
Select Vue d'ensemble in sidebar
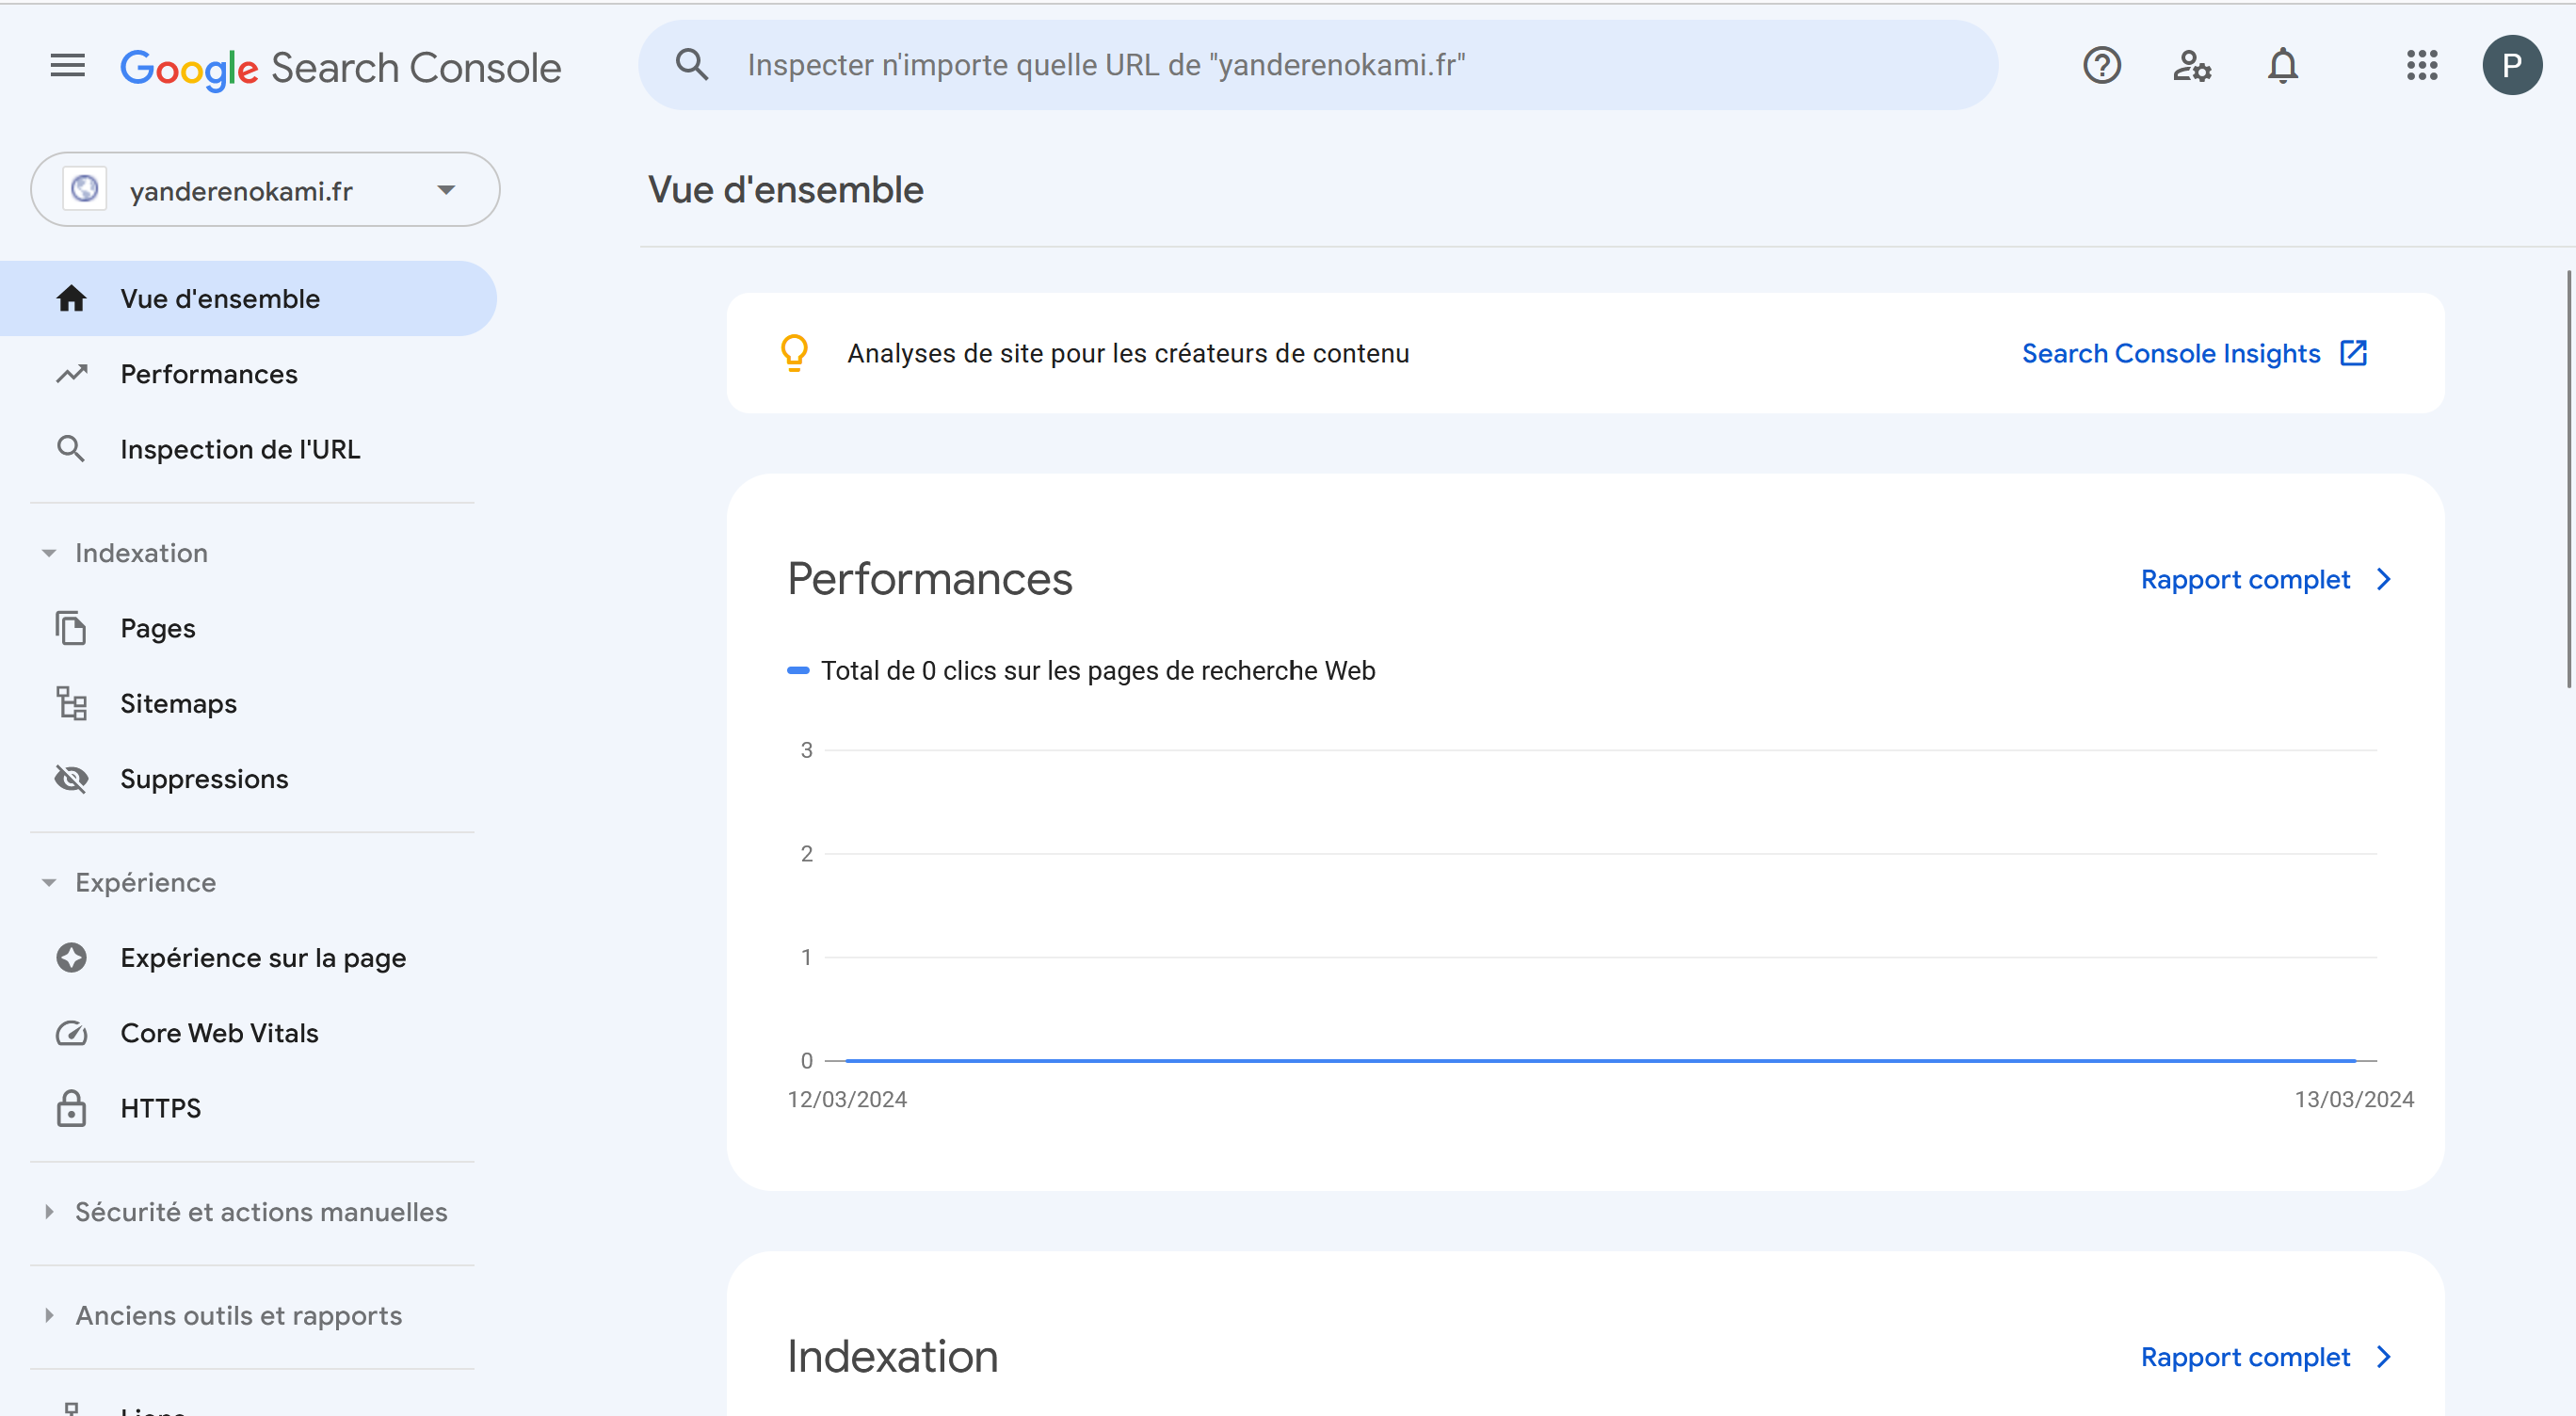coord(248,298)
